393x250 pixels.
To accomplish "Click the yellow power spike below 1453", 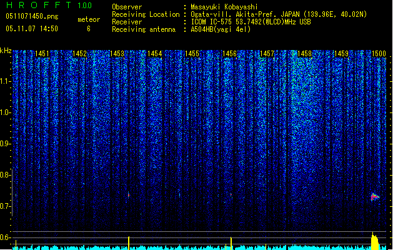I will [129, 243].
